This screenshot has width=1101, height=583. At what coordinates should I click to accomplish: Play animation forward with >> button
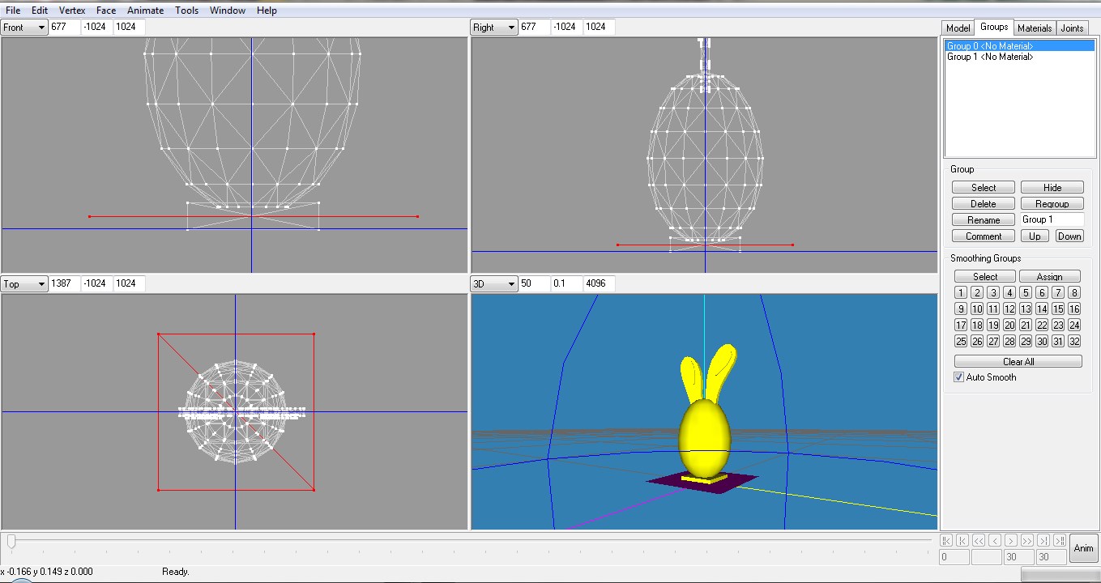click(1026, 540)
